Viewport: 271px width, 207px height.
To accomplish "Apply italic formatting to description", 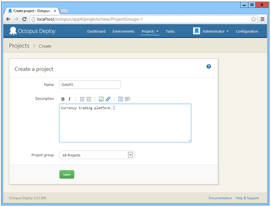I will [x=69, y=99].
